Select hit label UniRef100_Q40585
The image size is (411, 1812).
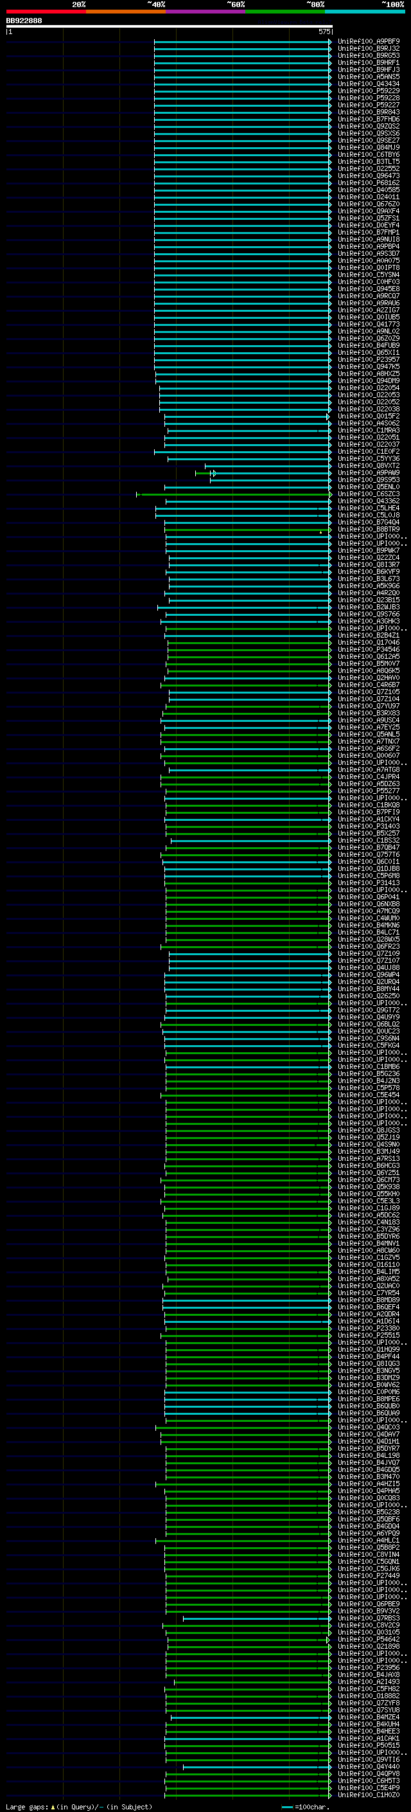(x=369, y=190)
